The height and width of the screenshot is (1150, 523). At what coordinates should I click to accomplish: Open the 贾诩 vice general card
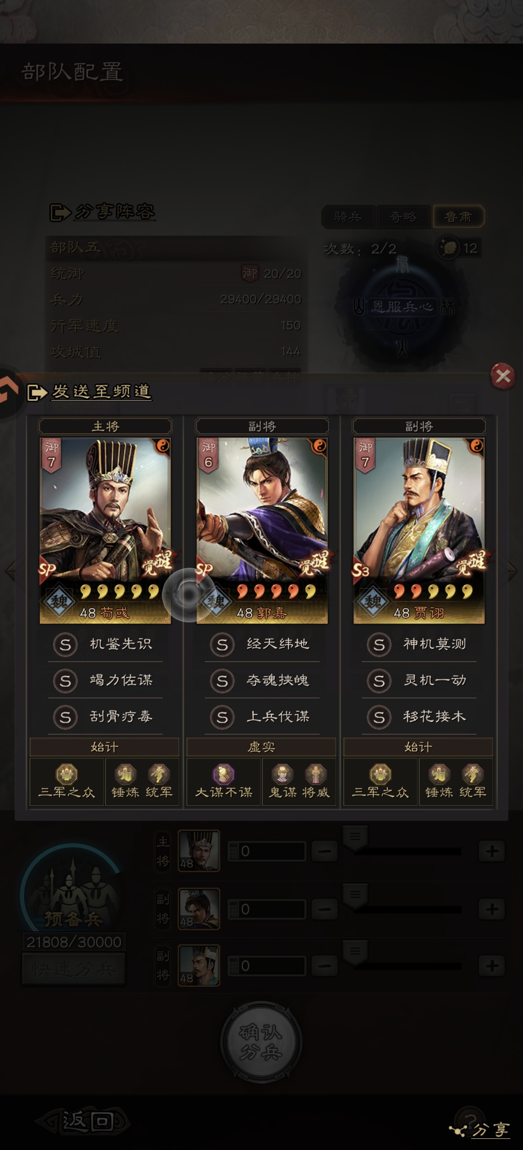[419, 530]
